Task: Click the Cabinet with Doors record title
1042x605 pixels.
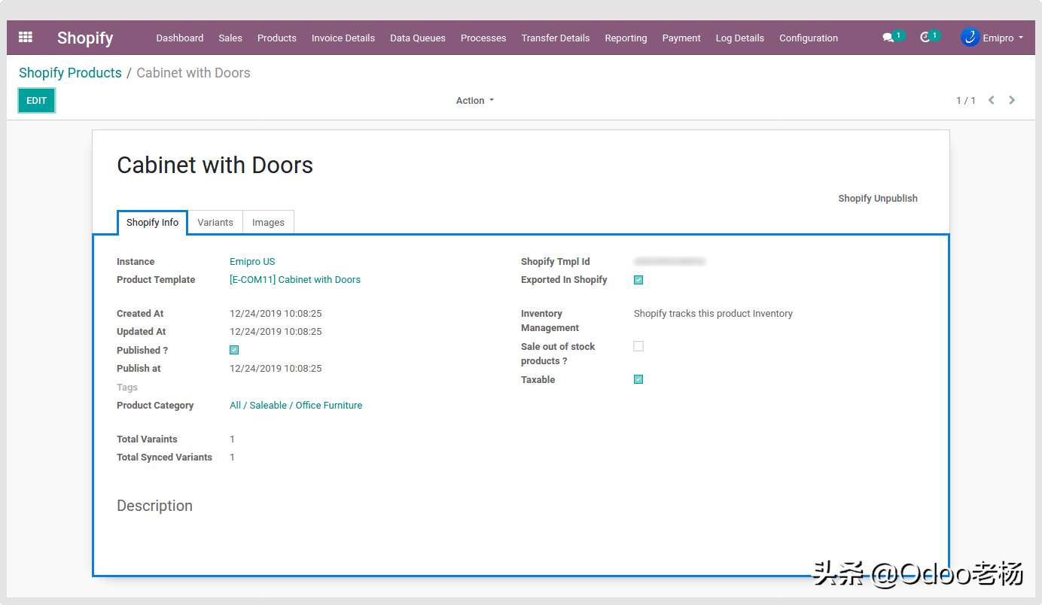Action: tap(215, 166)
